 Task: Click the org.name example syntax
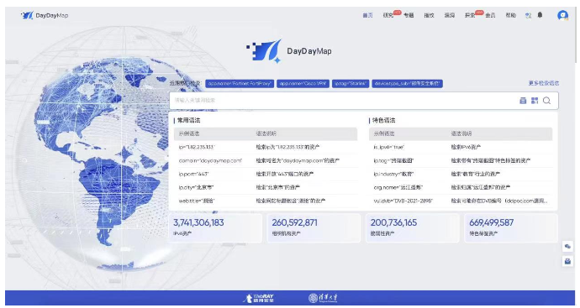click(x=398, y=188)
